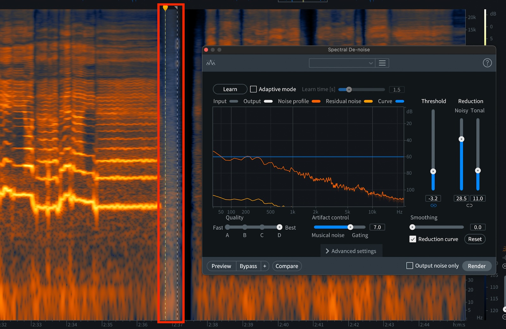Viewport: 506px width, 329px height.
Task: Click the Noise profile legend label
Action: (293, 101)
